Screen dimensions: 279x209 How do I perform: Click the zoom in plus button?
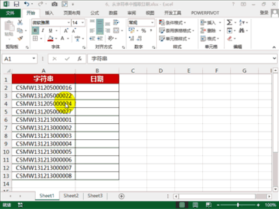click(x=258, y=205)
